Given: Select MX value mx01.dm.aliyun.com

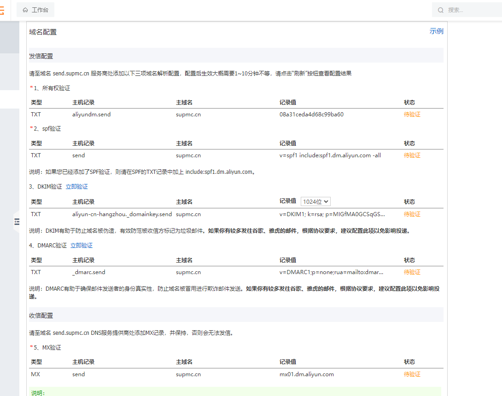Looking at the screenshot, I should pyautogui.click(x=307, y=374).
